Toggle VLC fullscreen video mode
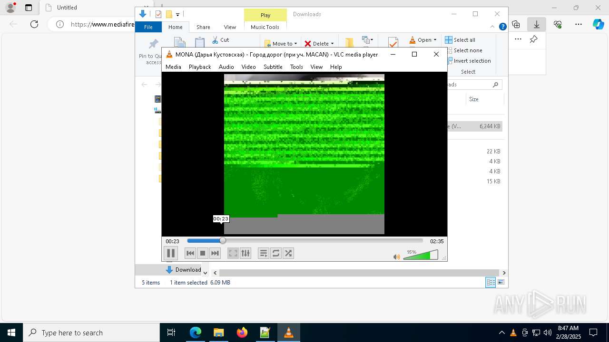 [x=233, y=253]
